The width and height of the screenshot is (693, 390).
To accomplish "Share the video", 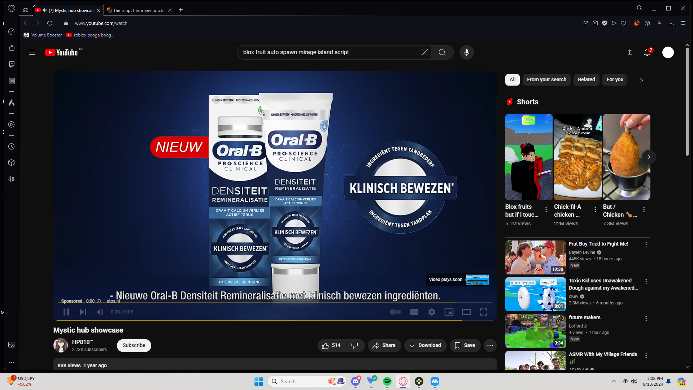I will tap(384, 346).
